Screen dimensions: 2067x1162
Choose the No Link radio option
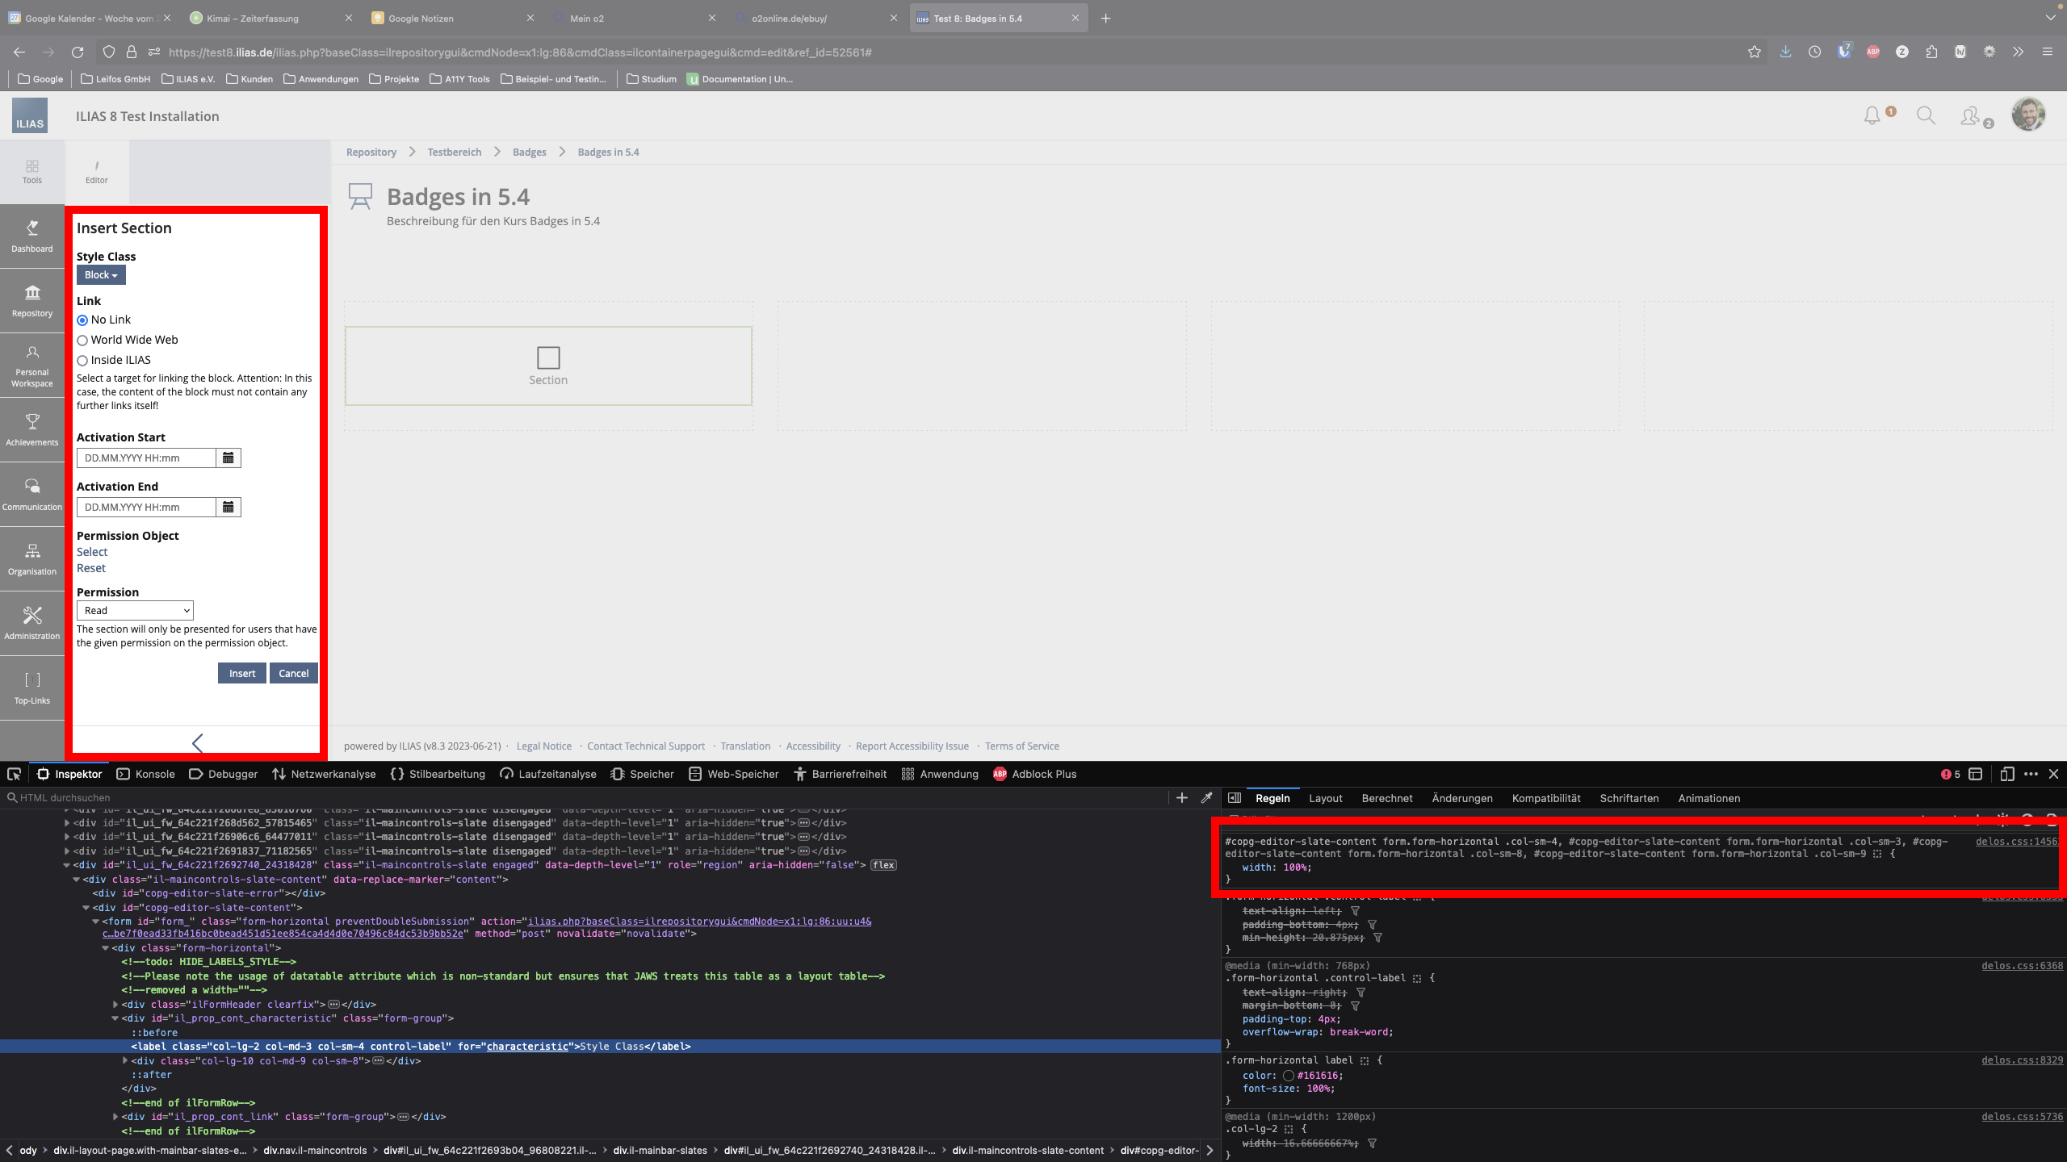click(82, 320)
